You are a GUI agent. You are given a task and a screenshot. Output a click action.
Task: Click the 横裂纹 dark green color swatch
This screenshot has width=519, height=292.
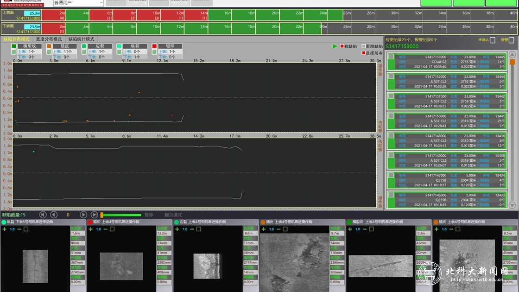coord(13,46)
